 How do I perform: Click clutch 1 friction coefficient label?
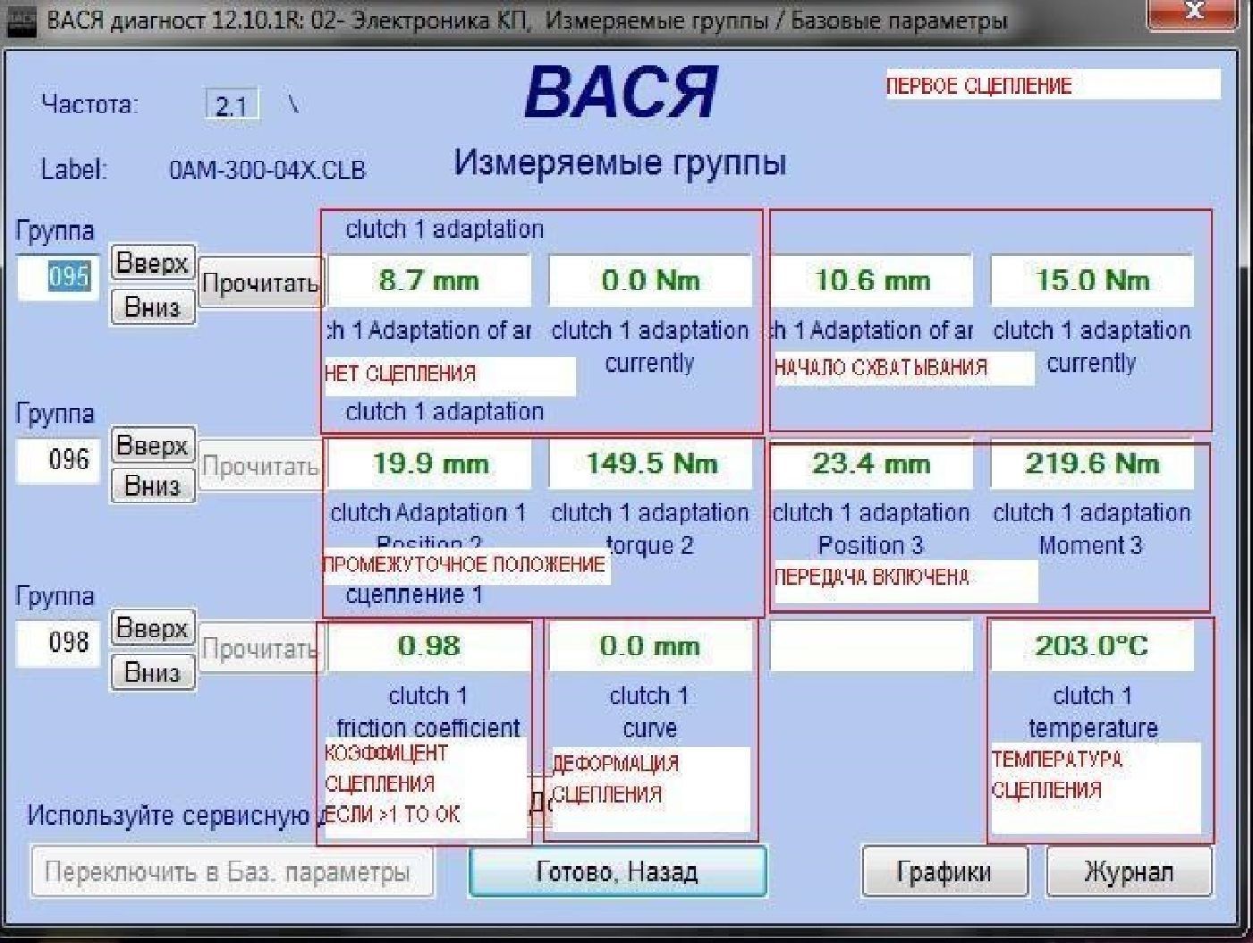(x=428, y=712)
